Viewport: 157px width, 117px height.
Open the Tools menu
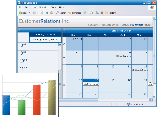(54, 7)
